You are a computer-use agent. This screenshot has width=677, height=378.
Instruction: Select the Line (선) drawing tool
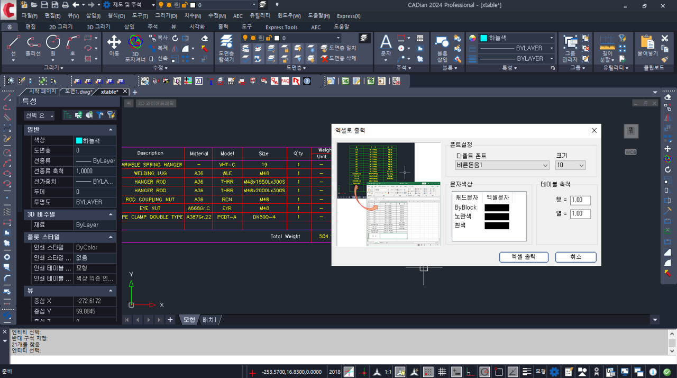click(14, 43)
